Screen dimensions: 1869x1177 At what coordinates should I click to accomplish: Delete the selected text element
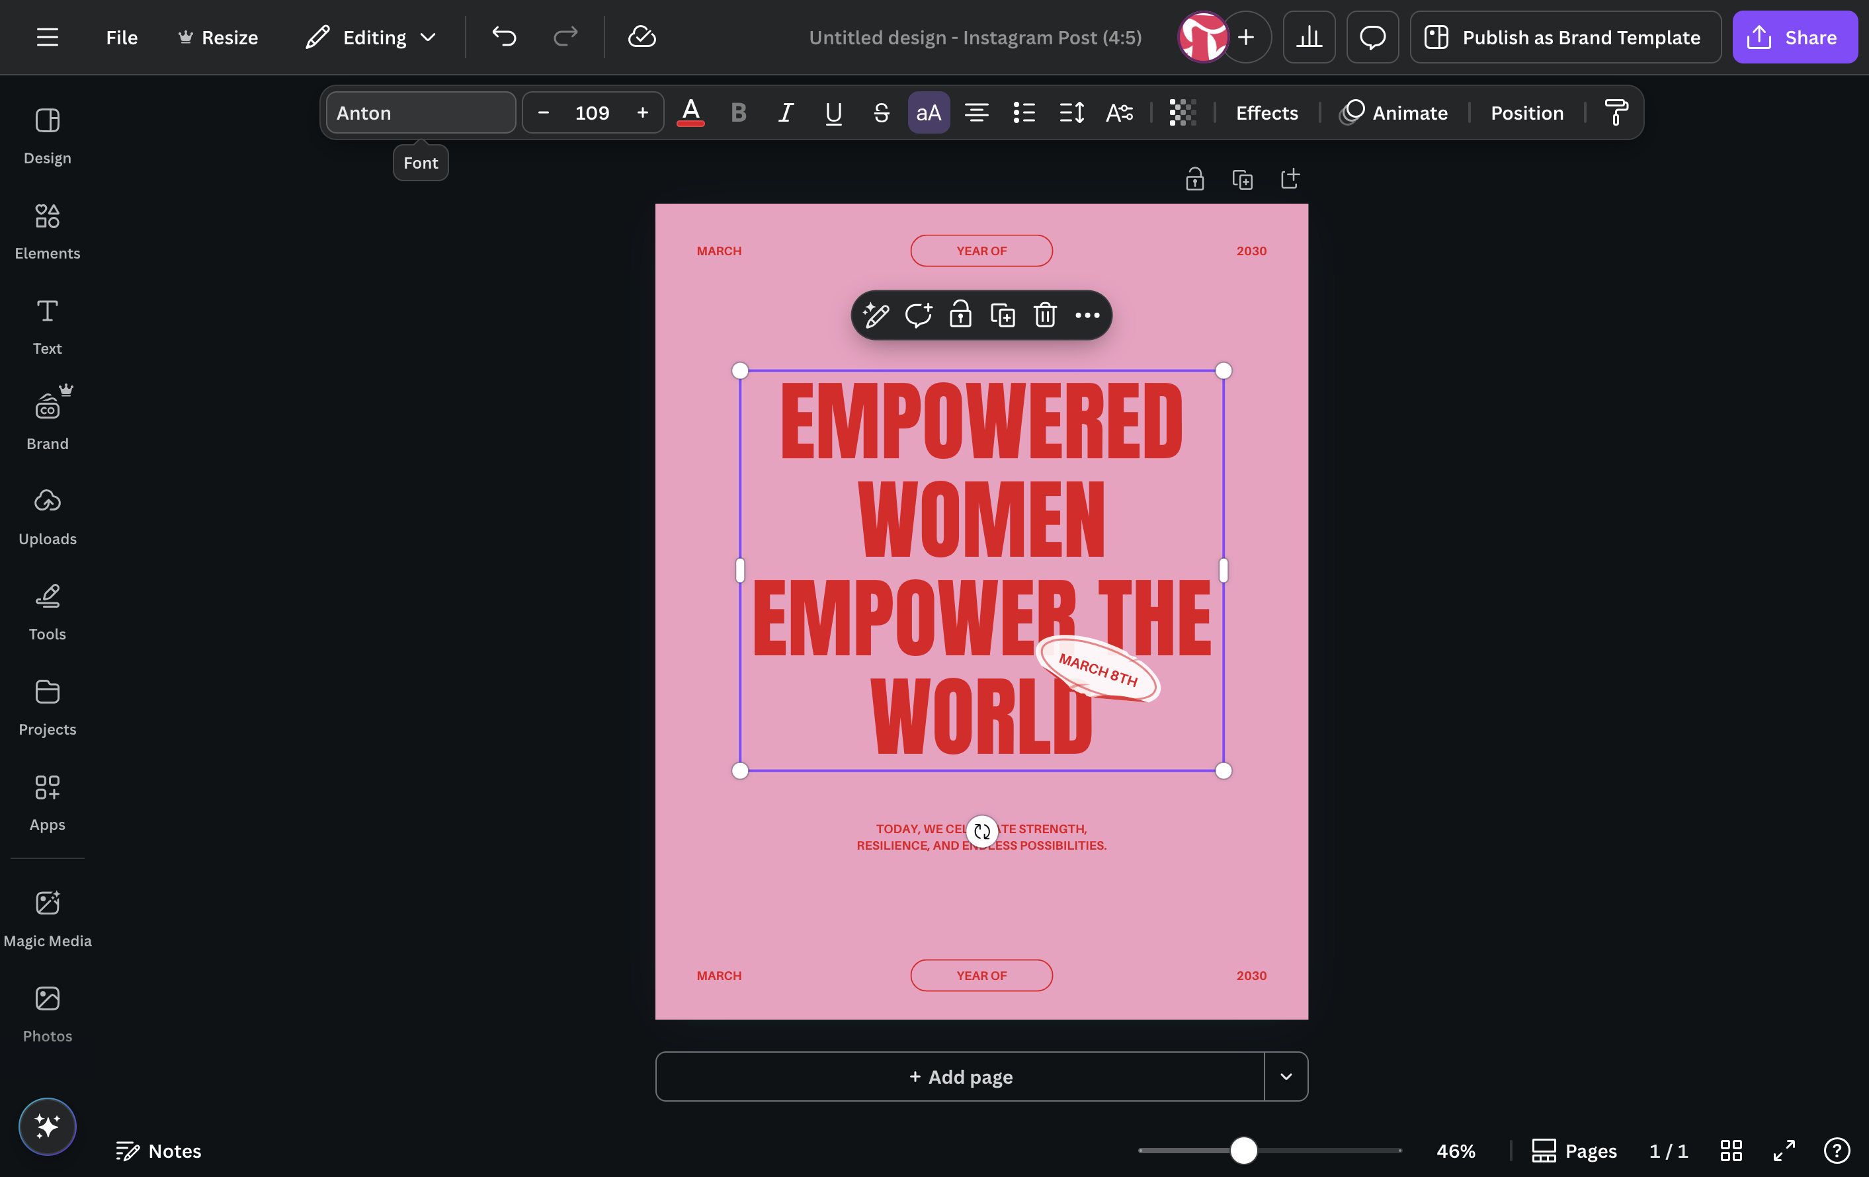1045,315
